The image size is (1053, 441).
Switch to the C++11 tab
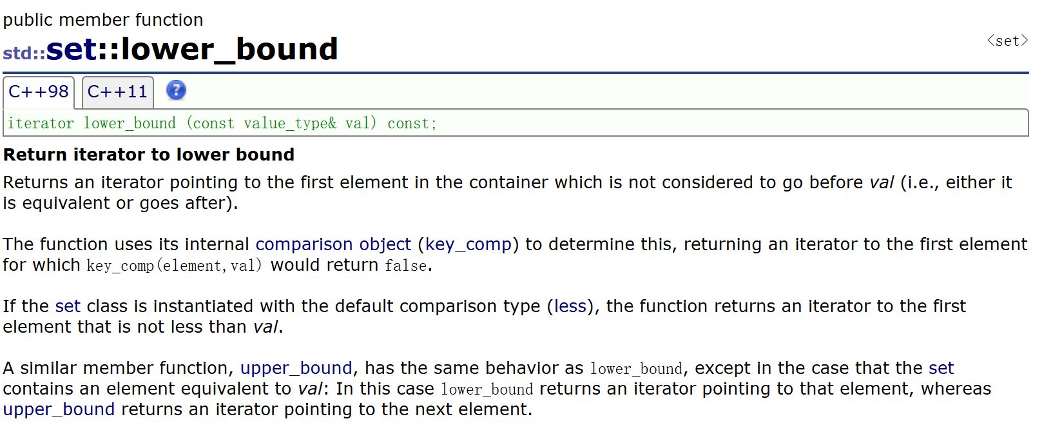117,92
